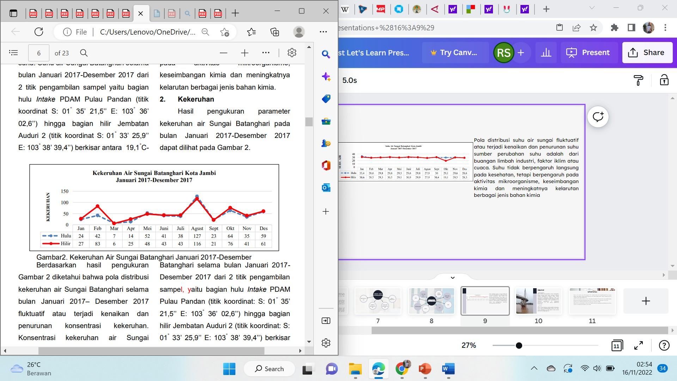Image resolution: width=677 pixels, height=381 pixels.
Task: Open Chrome extensions puzzle icon
Action: [615, 28]
